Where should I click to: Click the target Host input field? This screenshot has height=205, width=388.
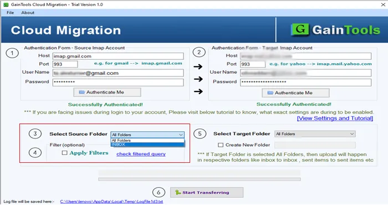[x=305, y=56]
